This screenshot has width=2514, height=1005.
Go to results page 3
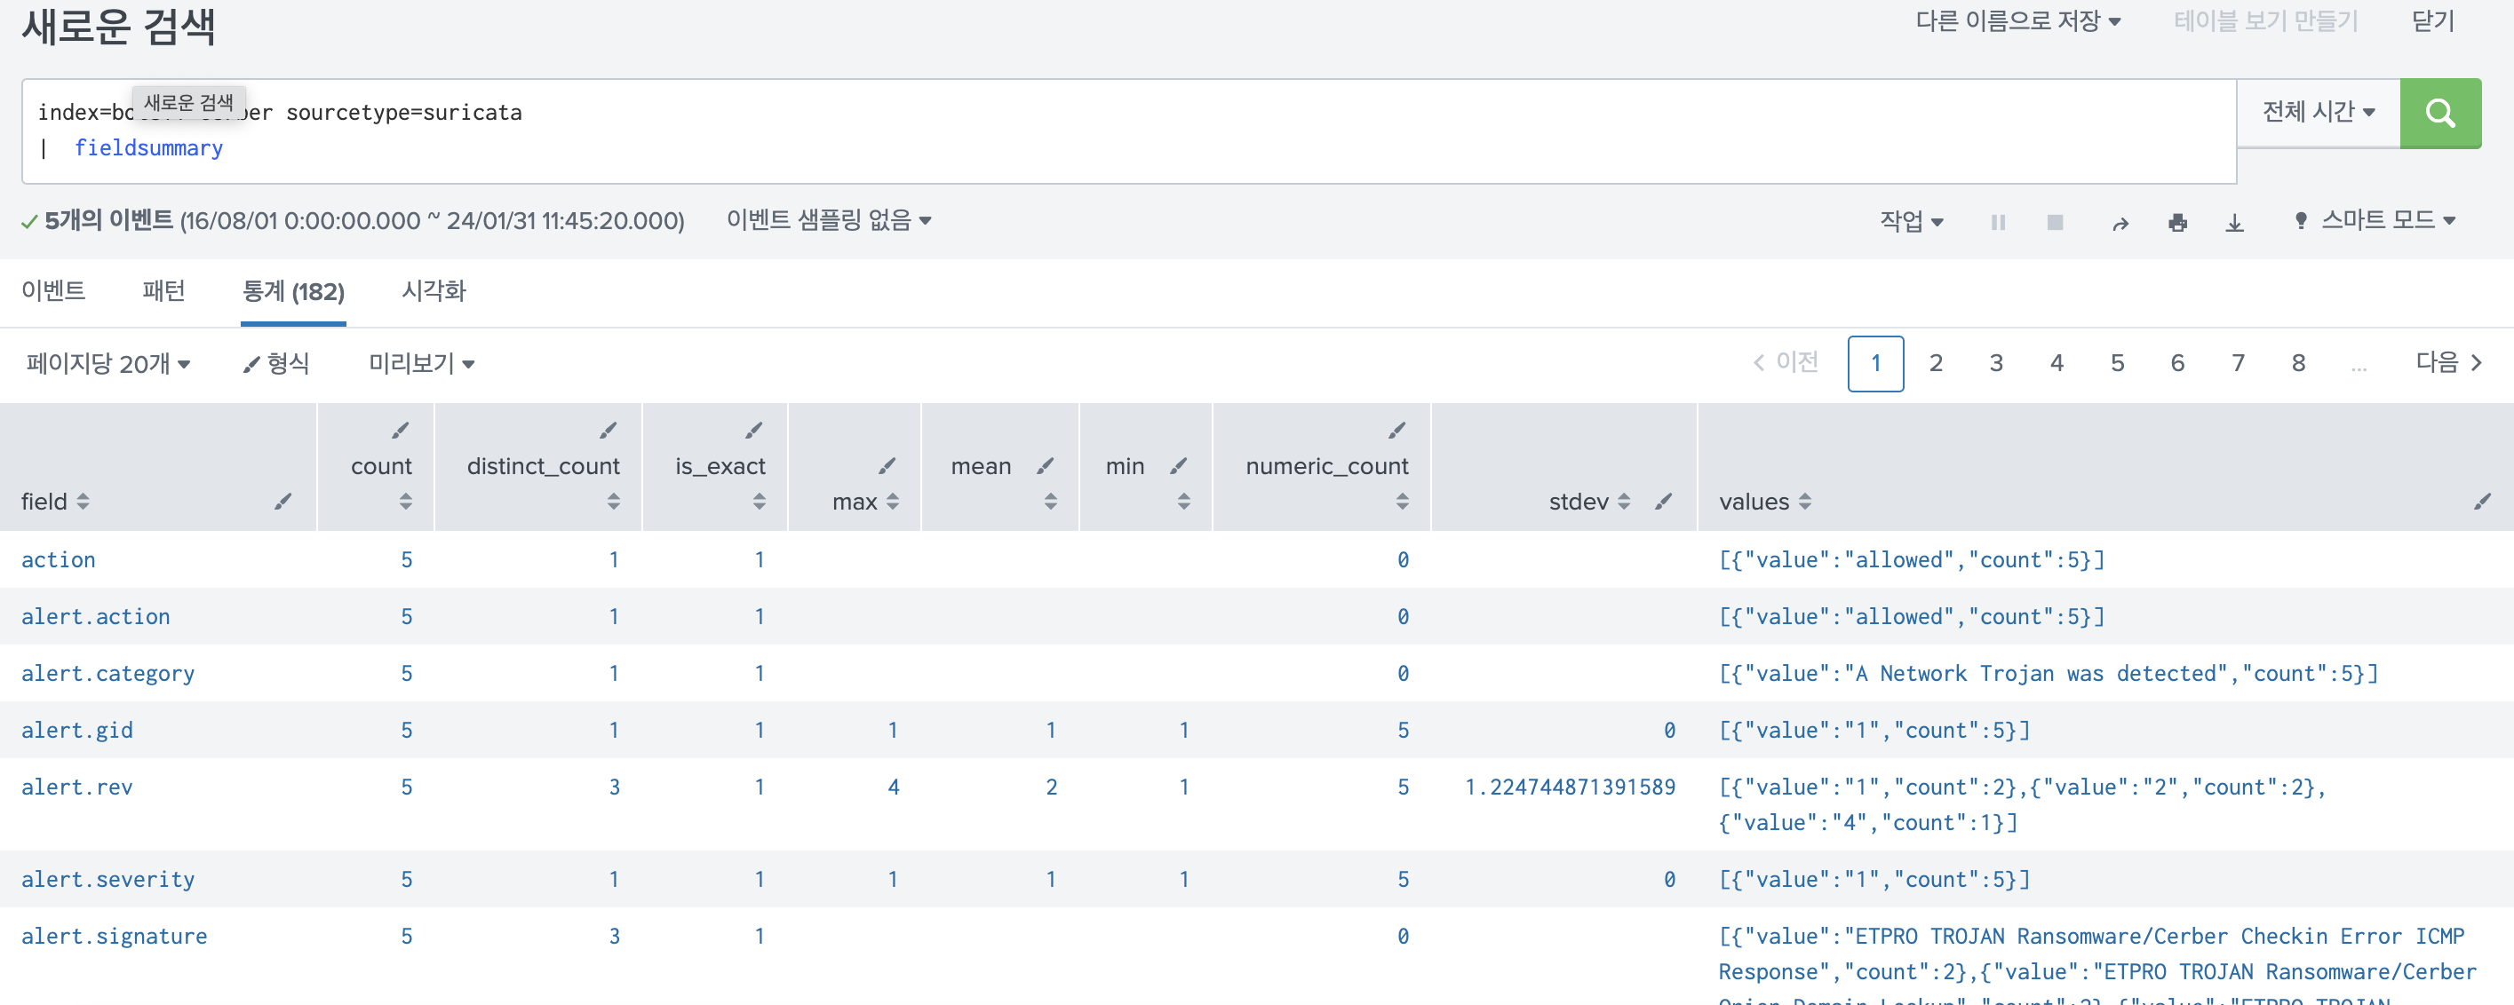pos(1996,363)
